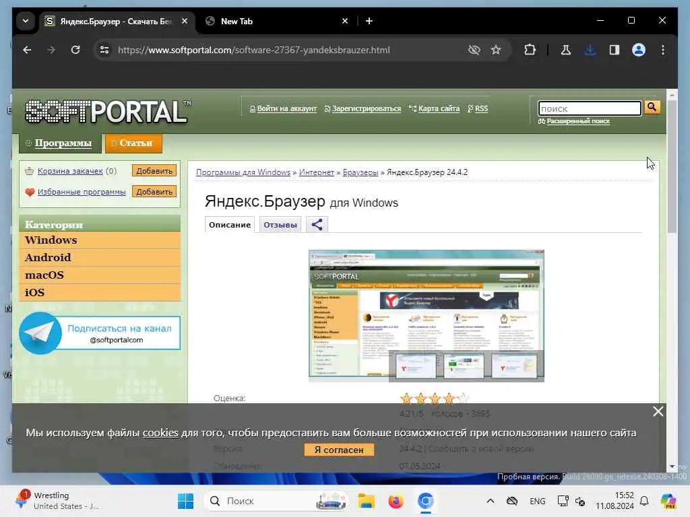Bookmark this page with the star
Viewport: 690px width, 517px height.
point(496,50)
